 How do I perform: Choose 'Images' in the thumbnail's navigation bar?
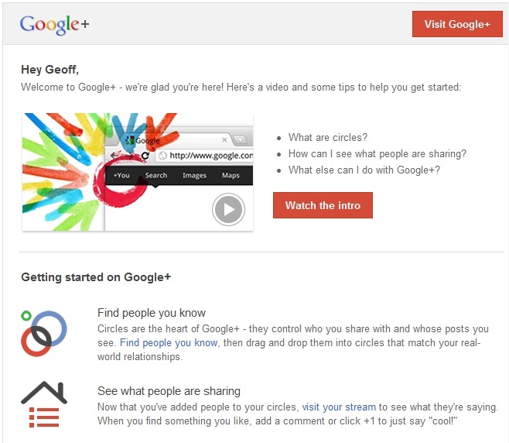coord(194,176)
